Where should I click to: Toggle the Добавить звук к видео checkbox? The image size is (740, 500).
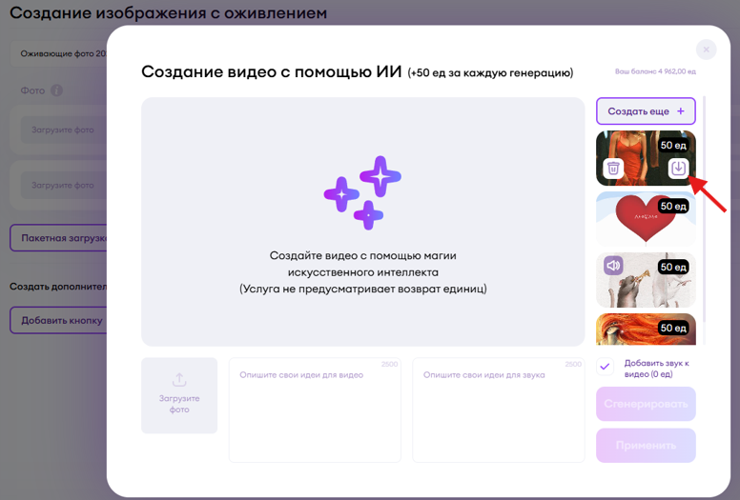606,368
